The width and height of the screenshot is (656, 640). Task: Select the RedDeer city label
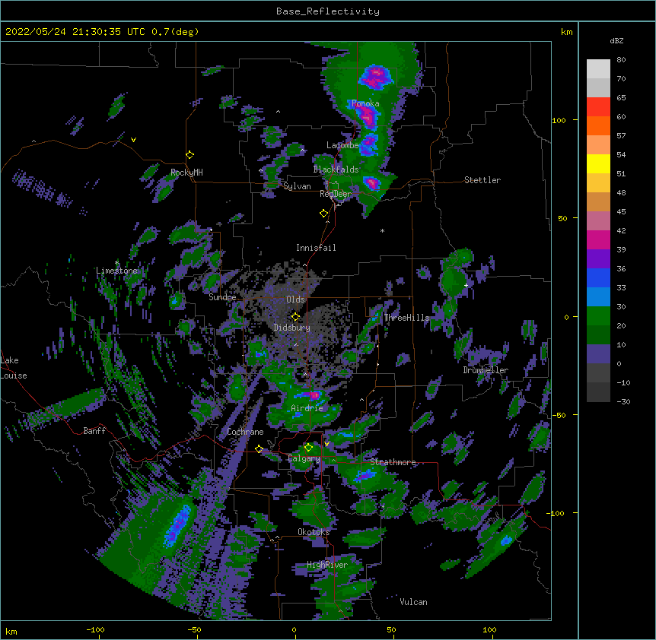pyautogui.click(x=336, y=194)
